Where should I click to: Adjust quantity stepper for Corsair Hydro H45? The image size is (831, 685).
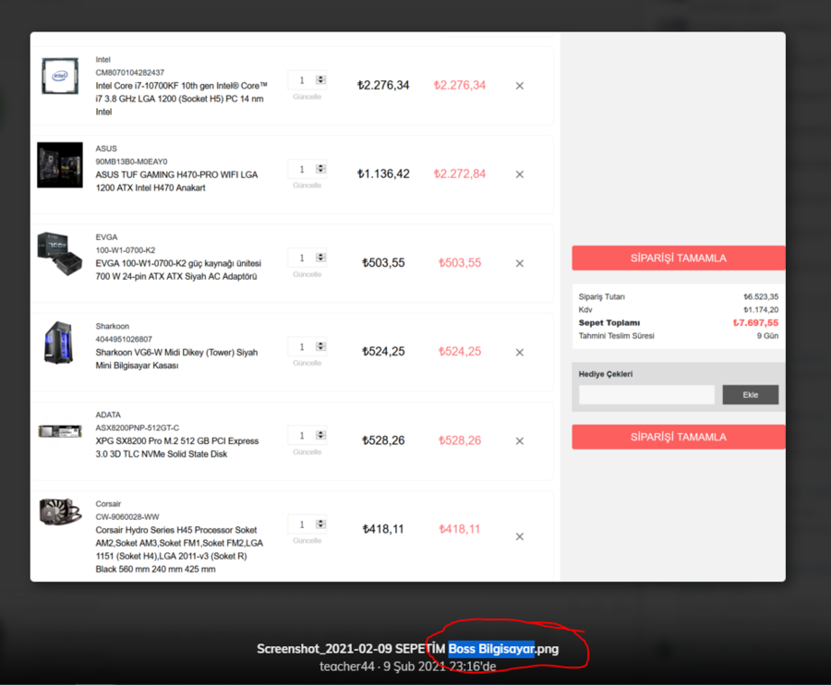(x=320, y=524)
